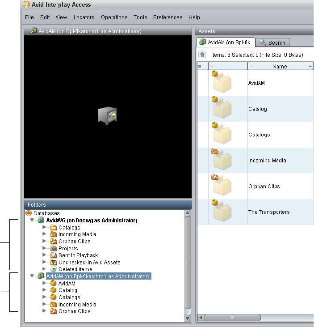Viewport: 314px width, 327px height.
Task: Click the Catalogs package icon under AvidAM database
Action: click(x=54, y=297)
